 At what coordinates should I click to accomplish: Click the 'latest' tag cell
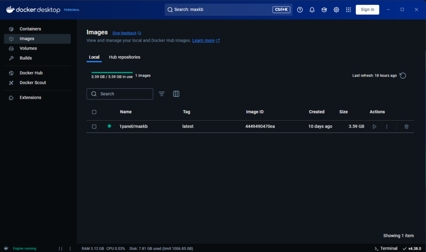click(188, 126)
